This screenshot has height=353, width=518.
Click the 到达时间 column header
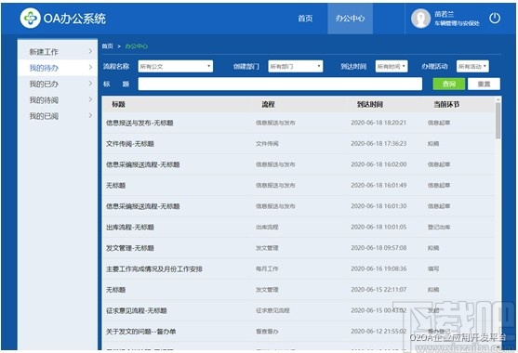370,105
